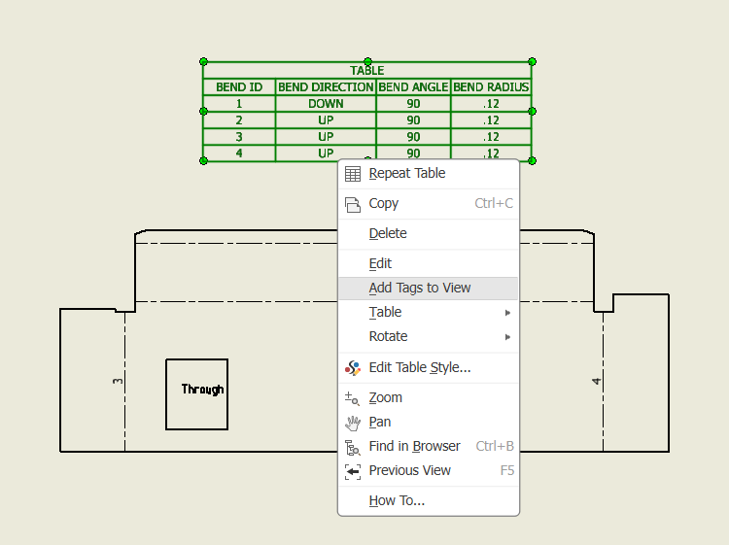729x545 pixels.
Task: Click bend ID cell 1
Action: tap(239, 104)
